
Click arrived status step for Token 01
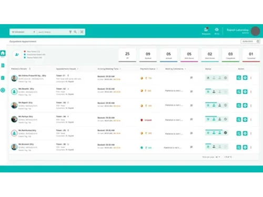208,78
